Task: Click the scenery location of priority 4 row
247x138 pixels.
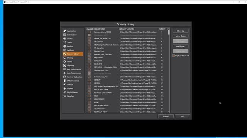Action: 138,42
